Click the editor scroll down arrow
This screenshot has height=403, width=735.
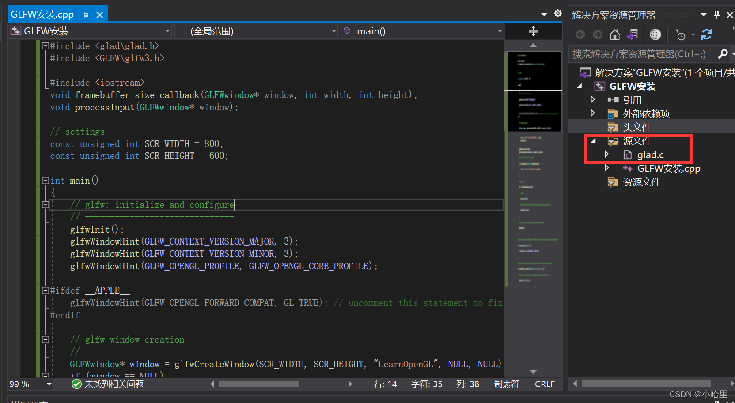tap(533, 372)
